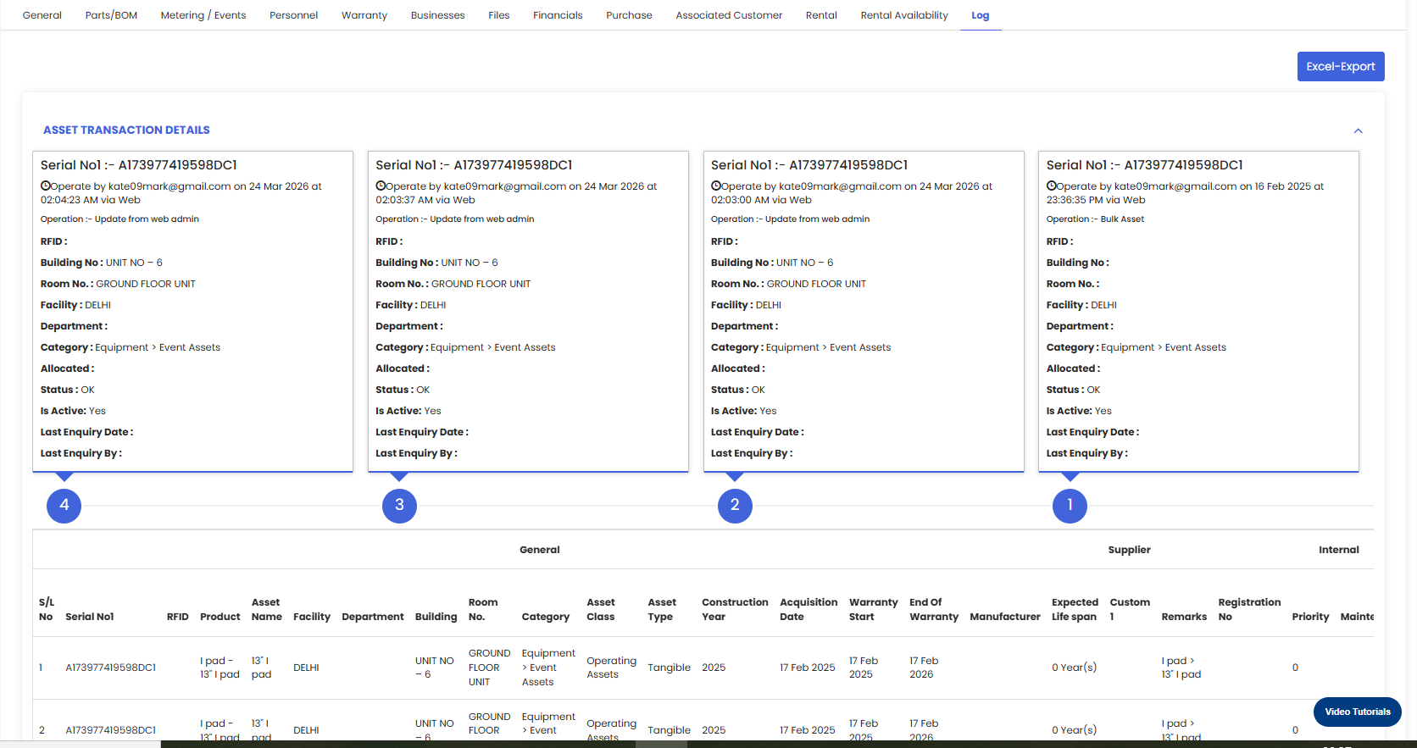Go to Rental Availability tab
Image resolution: width=1417 pixels, height=748 pixels.
point(904,15)
